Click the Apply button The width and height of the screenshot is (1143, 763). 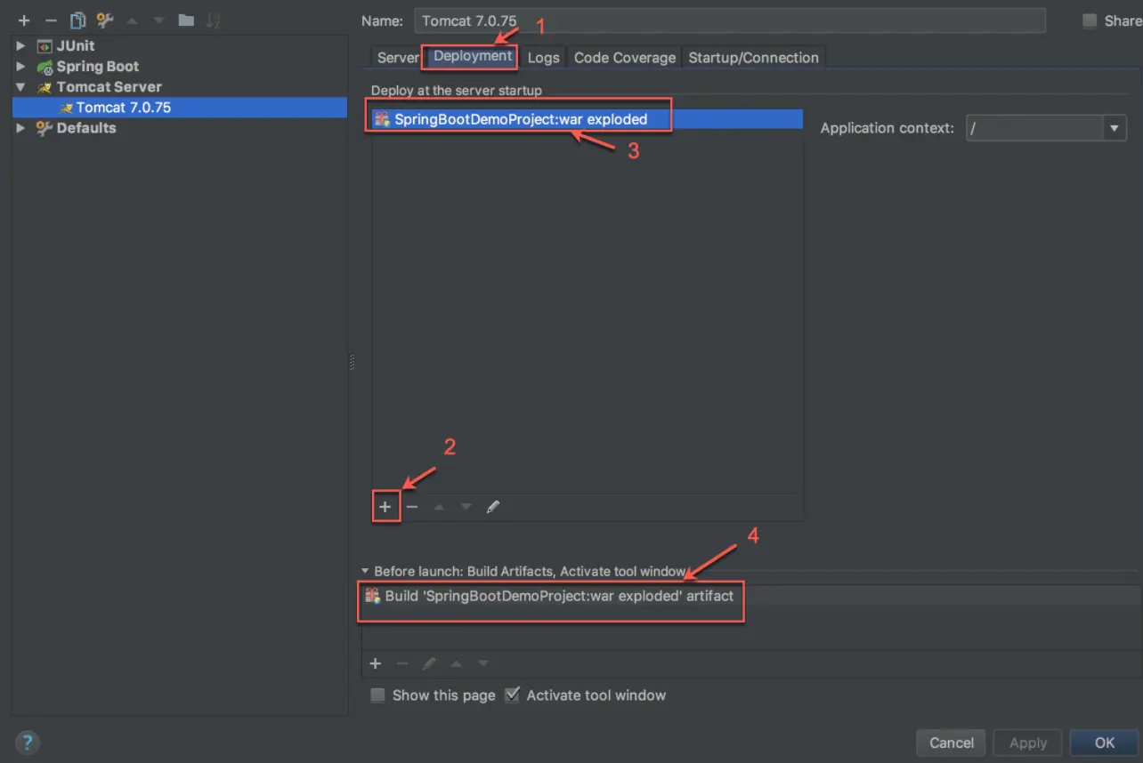1028,743
